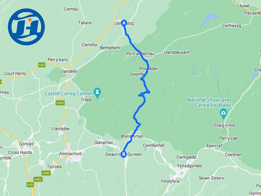Click the Llanddeusant place label
261x196 pixels.
pos(177,53)
